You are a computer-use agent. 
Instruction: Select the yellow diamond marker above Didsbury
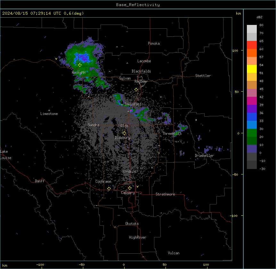[x=124, y=133]
